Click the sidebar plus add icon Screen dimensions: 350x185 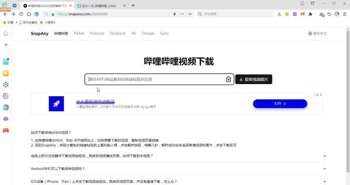(x=6, y=45)
